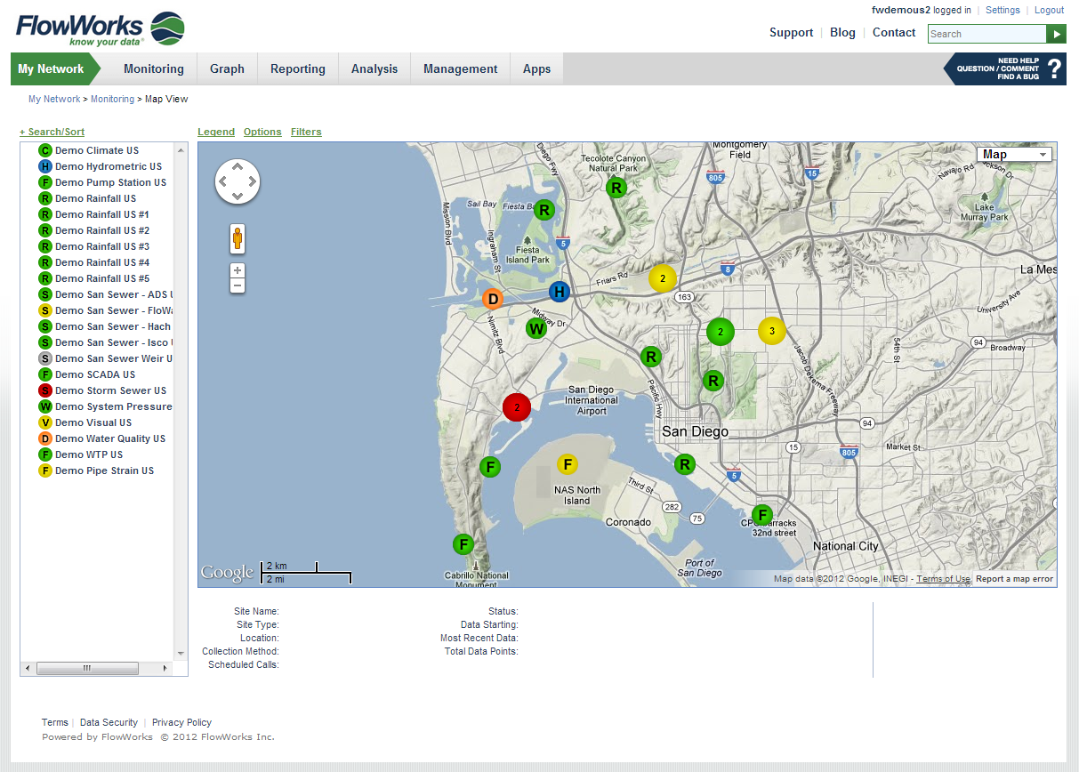Click the site list horizontal scrollbar thumb

pos(86,668)
